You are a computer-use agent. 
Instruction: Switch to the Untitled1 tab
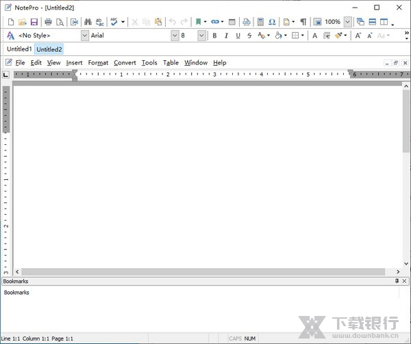(19, 49)
